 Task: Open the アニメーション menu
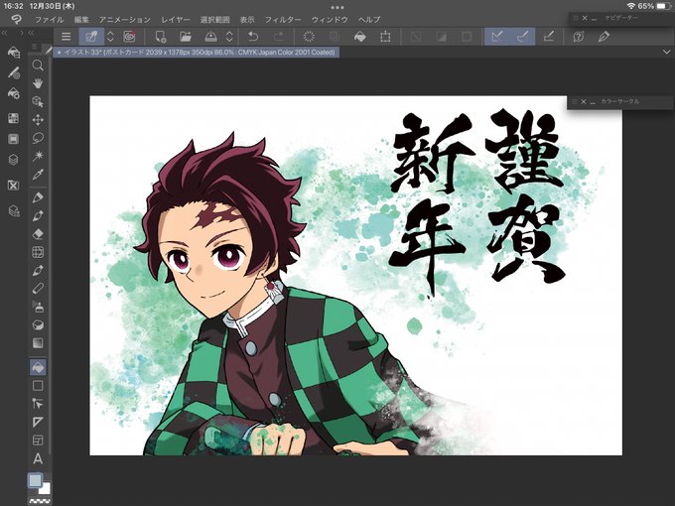[125, 20]
